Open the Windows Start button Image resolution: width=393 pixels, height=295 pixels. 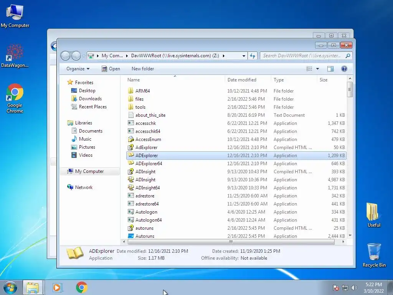pyautogui.click(x=10, y=287)
